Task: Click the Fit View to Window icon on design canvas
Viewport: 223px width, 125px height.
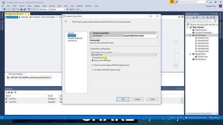Action: pyautogui.click(x=176, y=65)
